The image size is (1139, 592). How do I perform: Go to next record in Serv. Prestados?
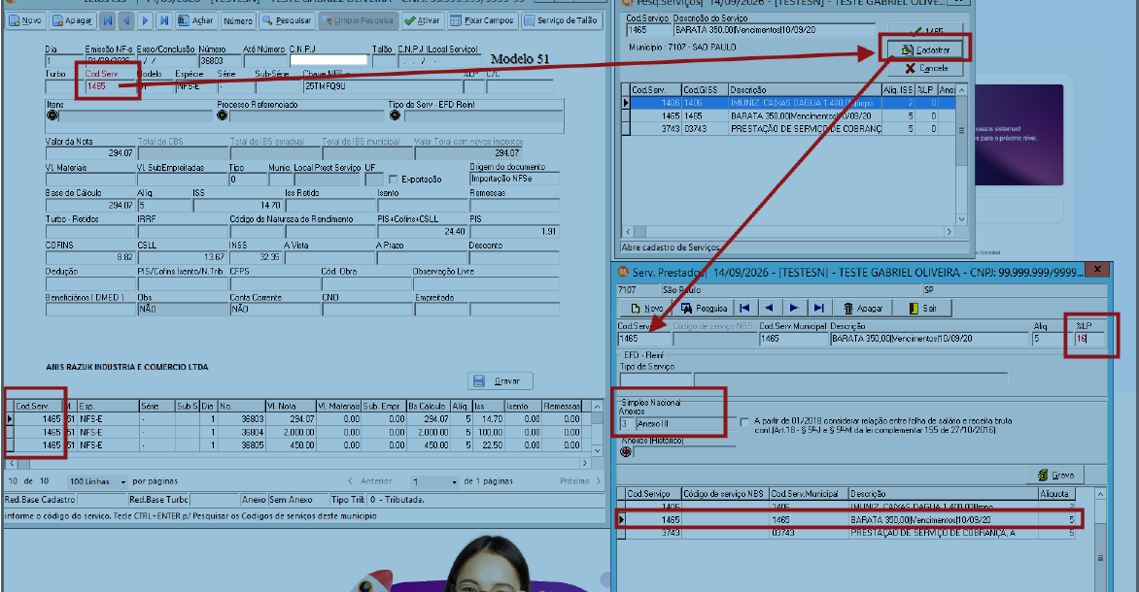794,309
